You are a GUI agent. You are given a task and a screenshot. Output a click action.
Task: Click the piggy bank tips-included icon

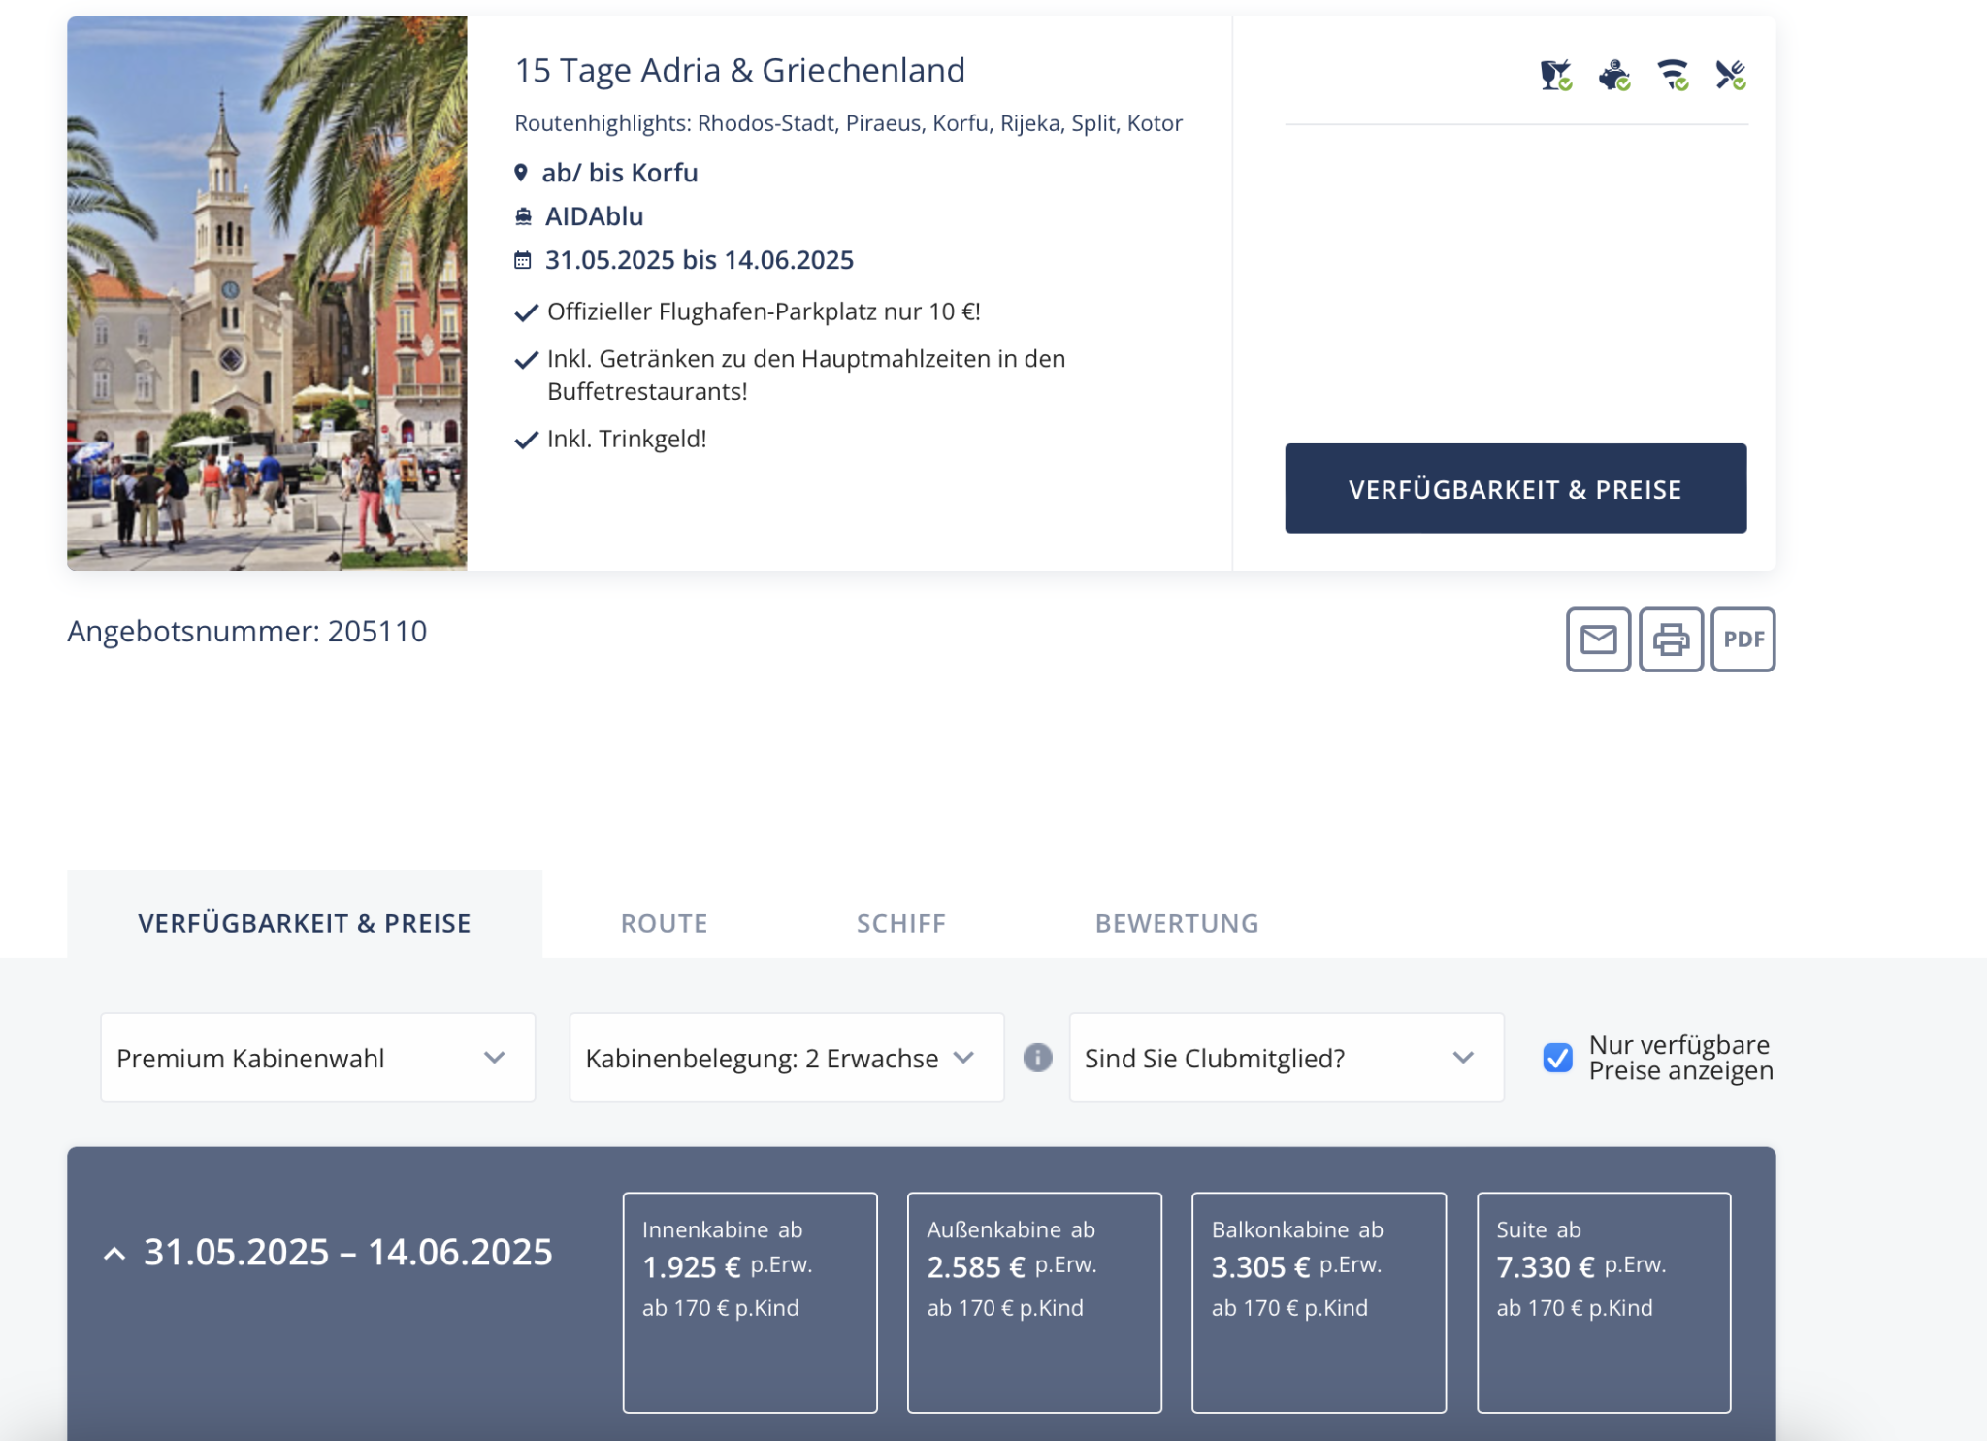1613,75
